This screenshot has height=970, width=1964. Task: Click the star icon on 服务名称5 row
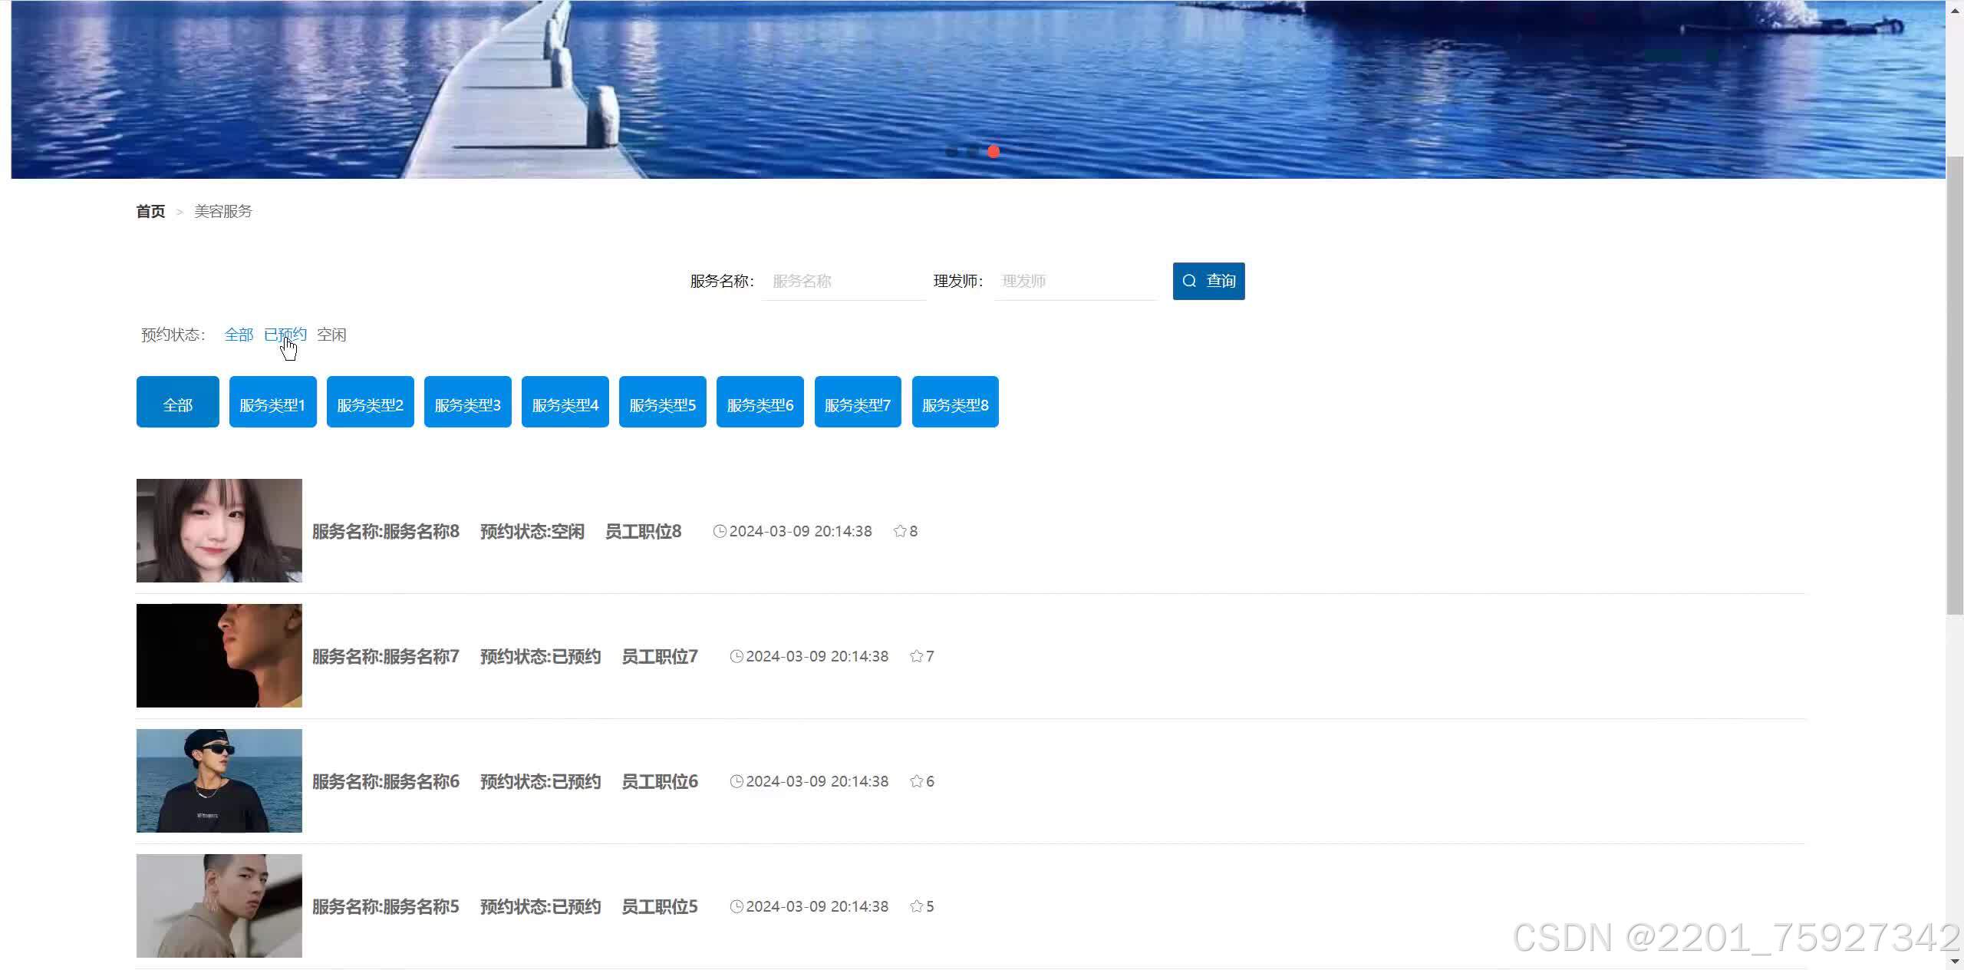916,906
